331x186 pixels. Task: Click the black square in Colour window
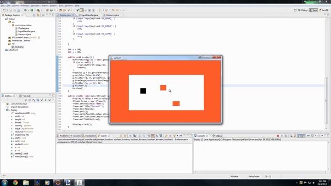(143, 91)
